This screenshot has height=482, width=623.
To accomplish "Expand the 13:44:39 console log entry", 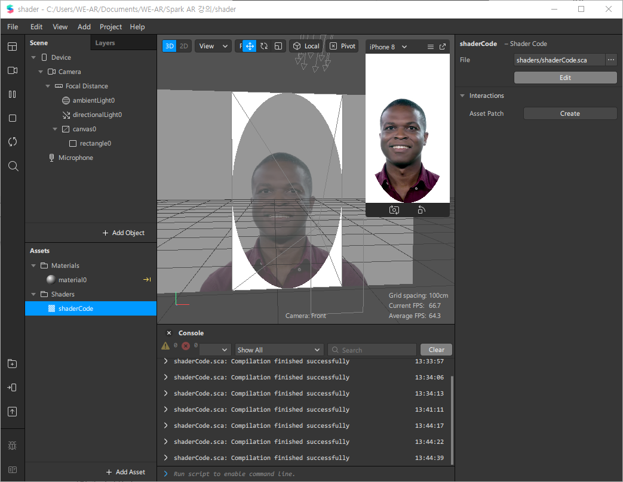I will [165, 458].
